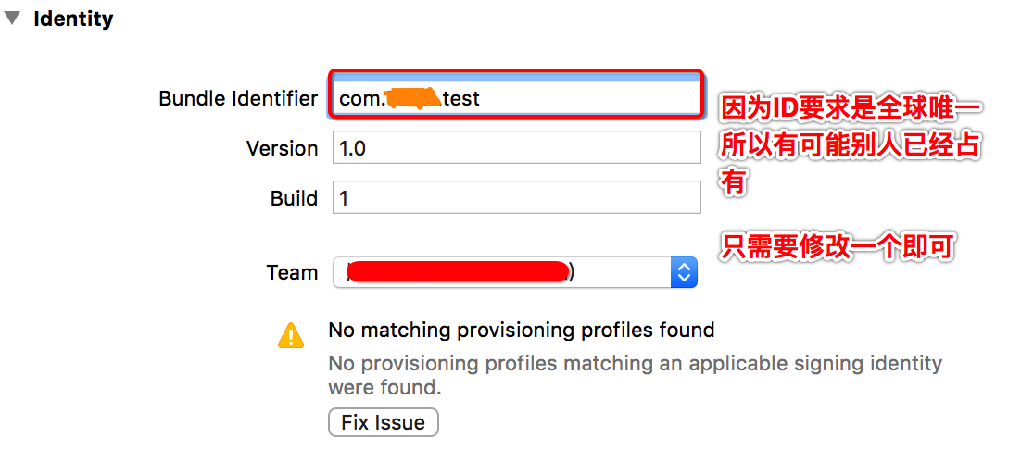Click the red annotation about globally unique ID
This screenshot has height=450, width=1021.
pyautogui.click(x=851, y=146)
